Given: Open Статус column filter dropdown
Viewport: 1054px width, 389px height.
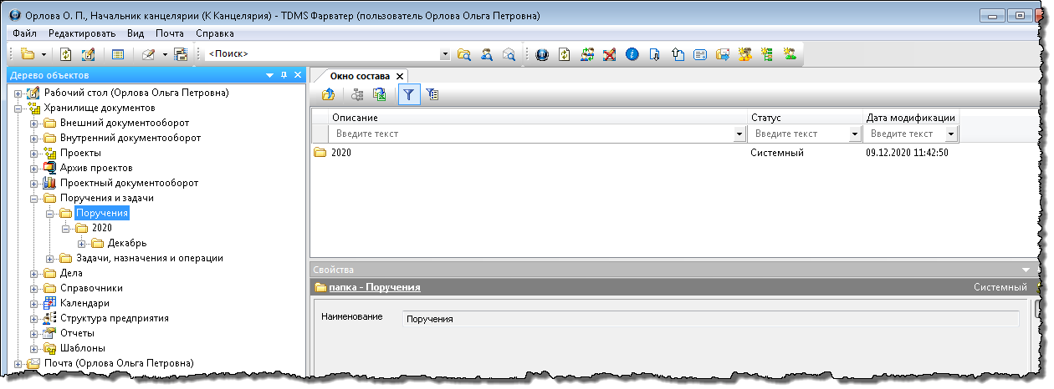Looking at the screenshot, I should point(854,134).
